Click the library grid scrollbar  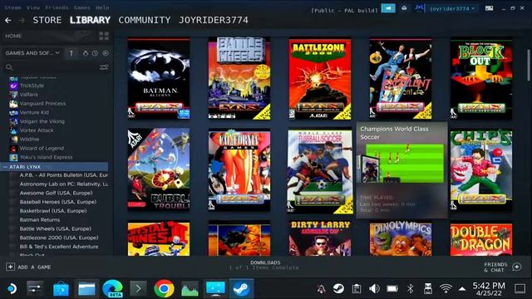[529, 65]
